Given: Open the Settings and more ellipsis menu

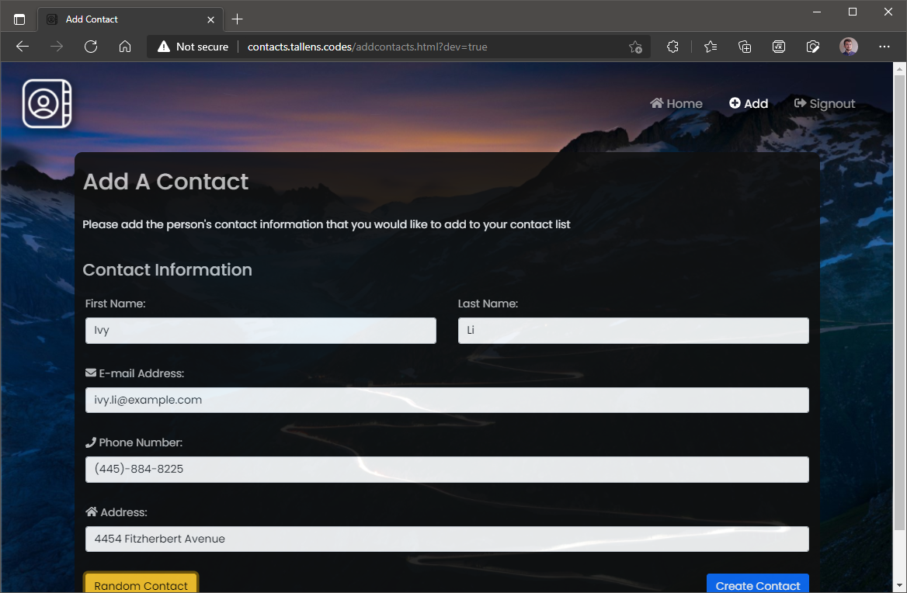Looking at the screenshot, I should coord(884,47).
